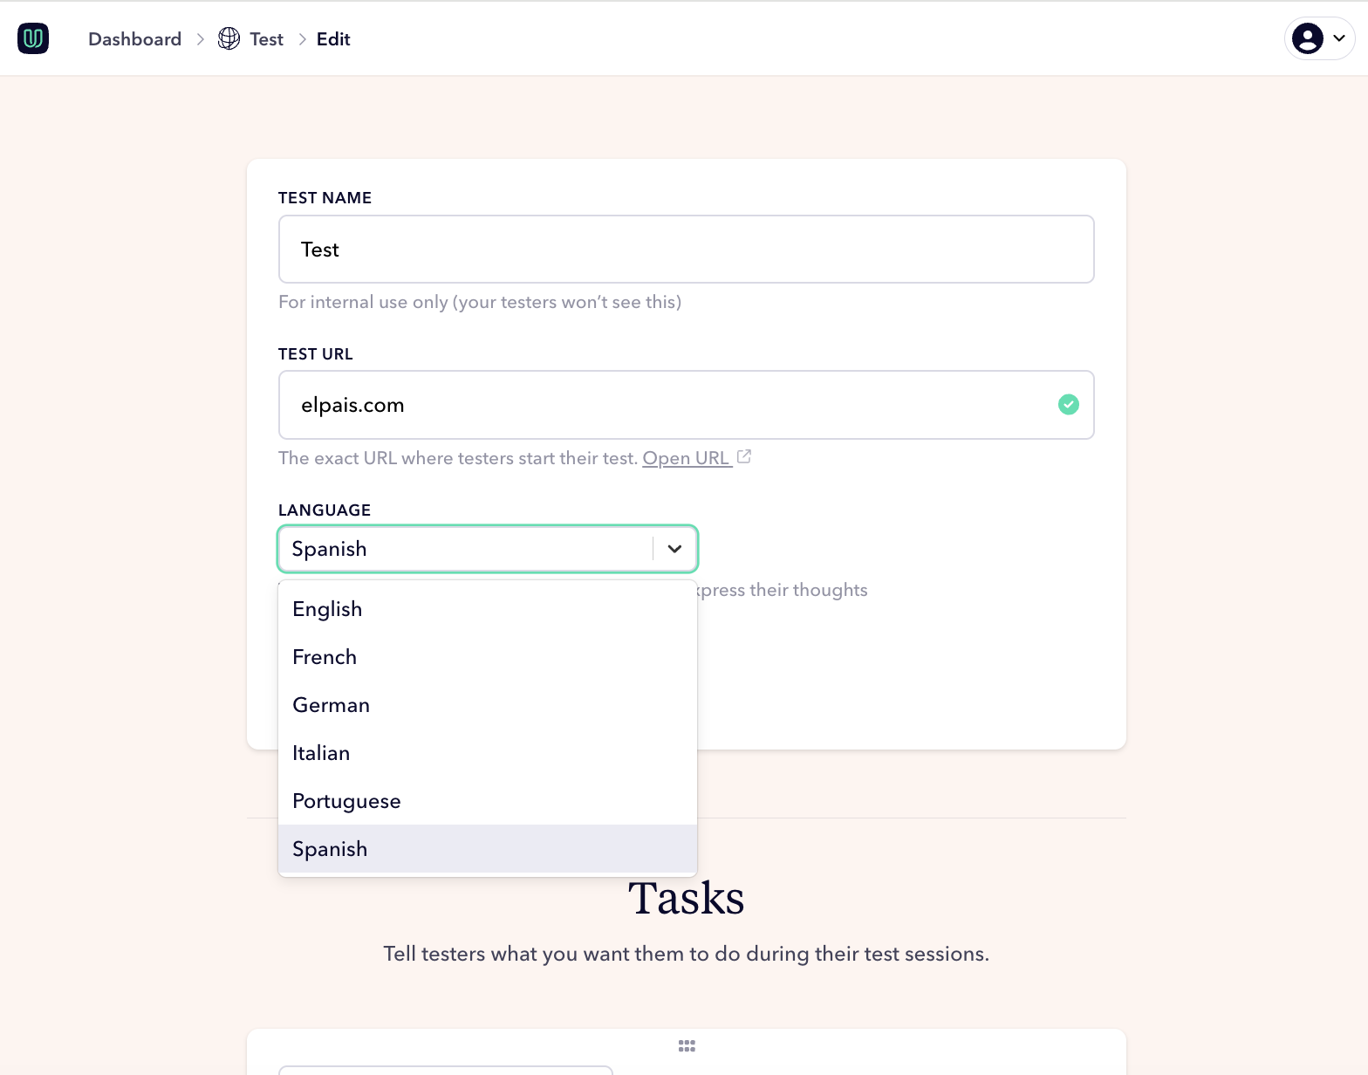Click the Open URL link

pyautogui.click(x=687, y=458)
